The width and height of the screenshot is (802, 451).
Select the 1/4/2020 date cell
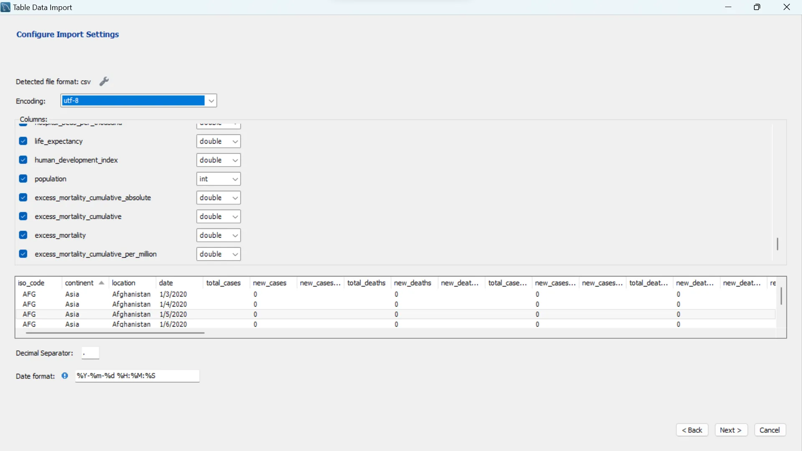point(173,304)
